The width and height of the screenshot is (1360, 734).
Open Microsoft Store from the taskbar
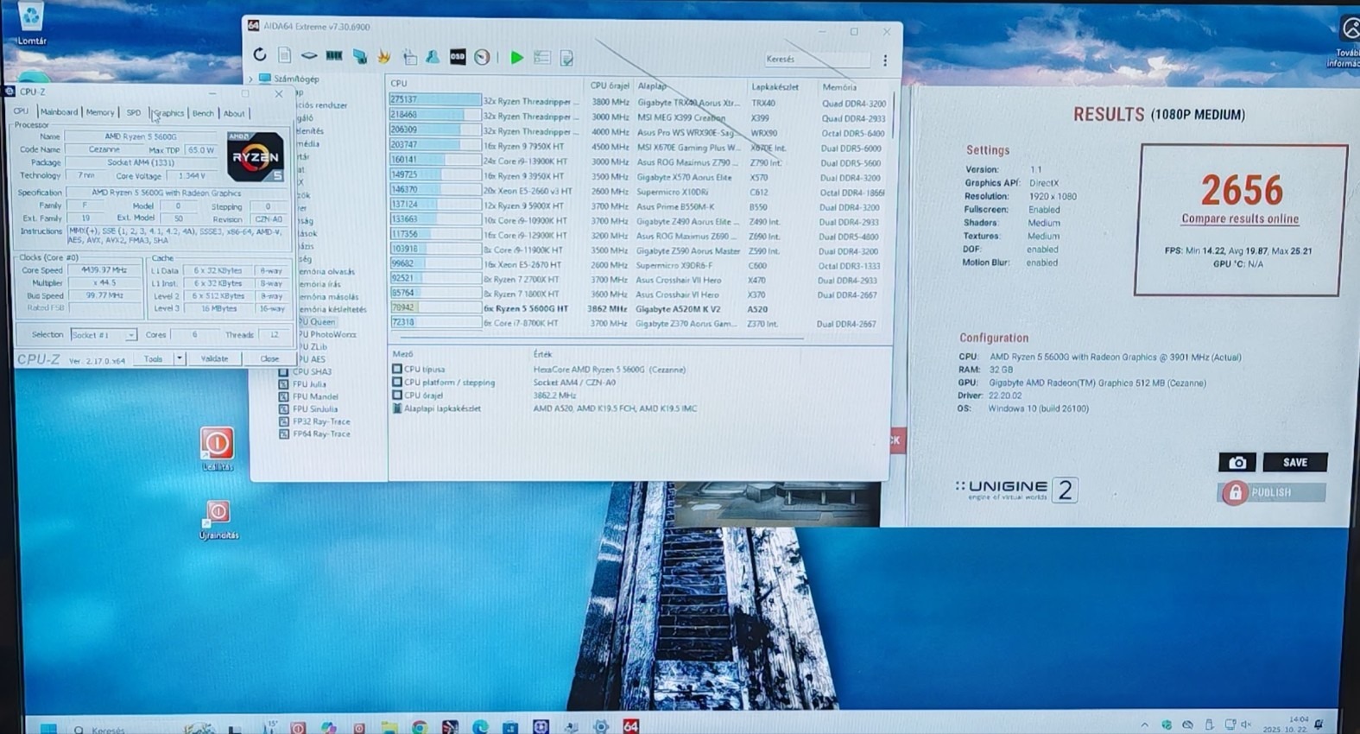coord(510,727)
